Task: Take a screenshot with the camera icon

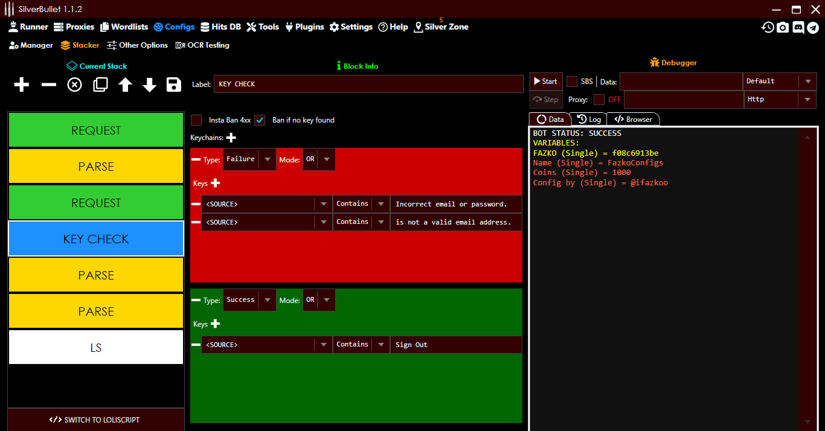Action: pos(783,27)
